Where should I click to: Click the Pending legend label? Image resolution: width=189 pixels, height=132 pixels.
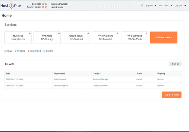pyautogui.click(x=21, y=51)
